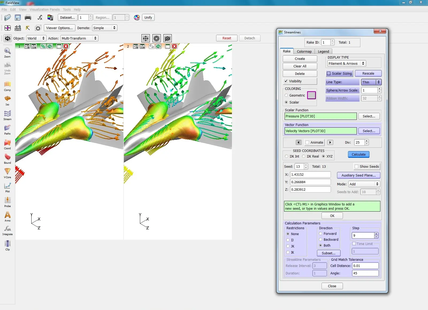Toggle the Visibility checkbox
Screen dimensions: 428x310
286,81
